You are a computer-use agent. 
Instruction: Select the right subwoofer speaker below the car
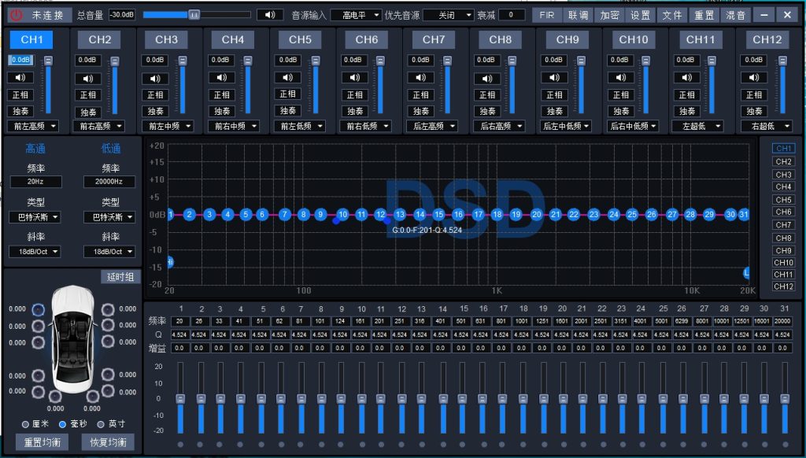(93, 397)
